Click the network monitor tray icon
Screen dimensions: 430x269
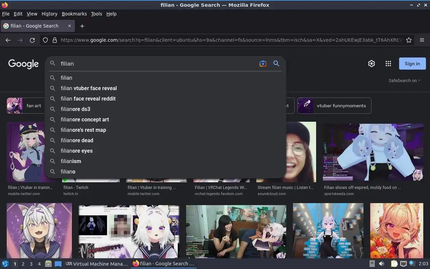click(403, 264)
